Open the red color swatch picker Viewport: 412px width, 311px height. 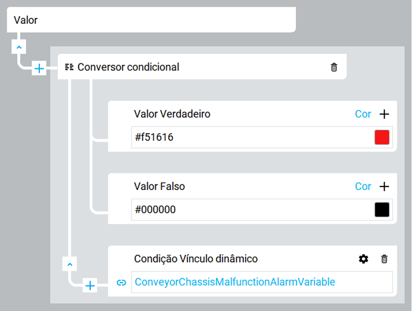click(x=382, y=137)
